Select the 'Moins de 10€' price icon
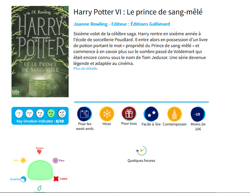 (x=198, y=114)
